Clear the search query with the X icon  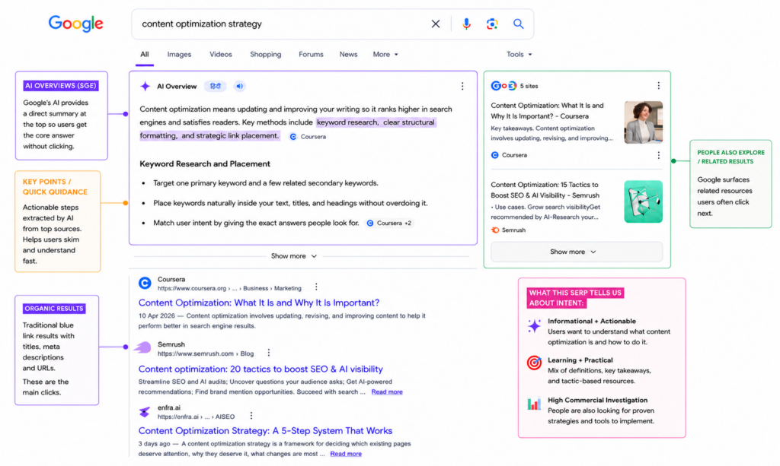click(x=435, y=24)
